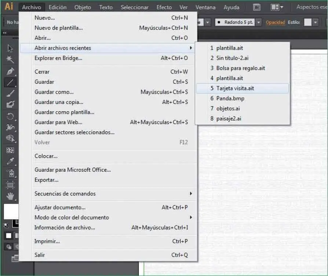This screenshot has width=328, height=276.
Task: Click the white Fill color box
Action: (x=11, y=211)
